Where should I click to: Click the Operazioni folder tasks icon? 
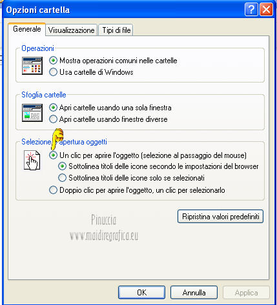click(32, 66)
